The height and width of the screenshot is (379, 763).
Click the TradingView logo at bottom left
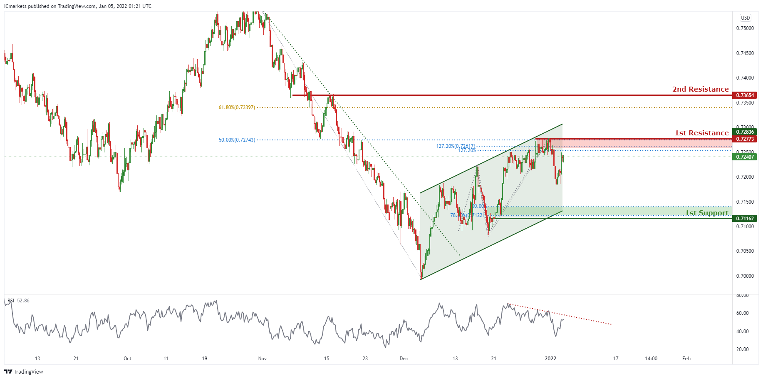point(24,372)
